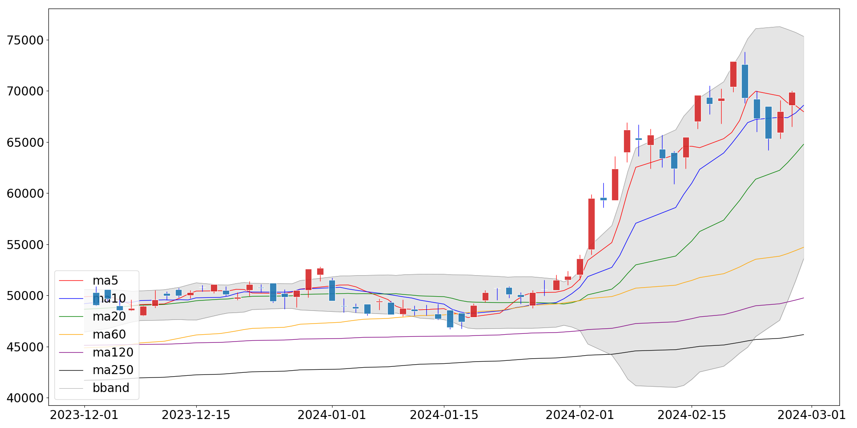The height and width of the screenshot is (428, 857).
Task: Click the 60000 y-axis label
Action: pos(25,193)
